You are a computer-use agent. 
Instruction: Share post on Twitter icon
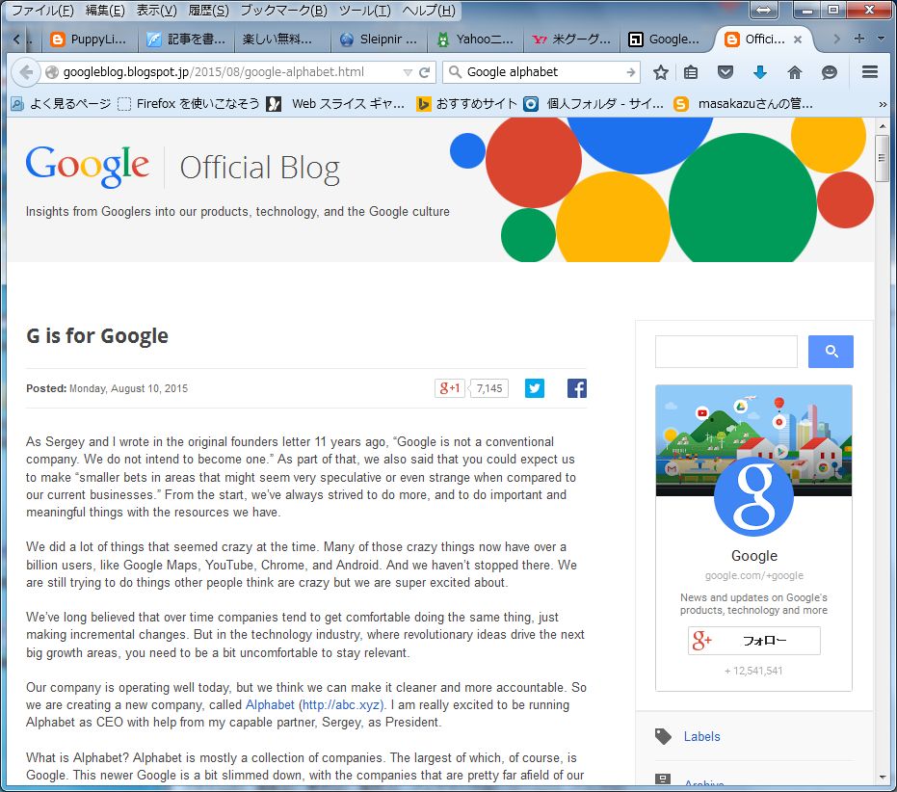click(535, 388)
